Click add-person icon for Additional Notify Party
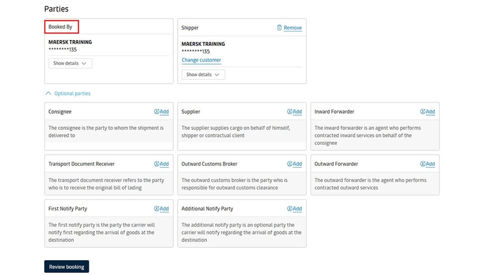489x275 pixels. (290, 209)
